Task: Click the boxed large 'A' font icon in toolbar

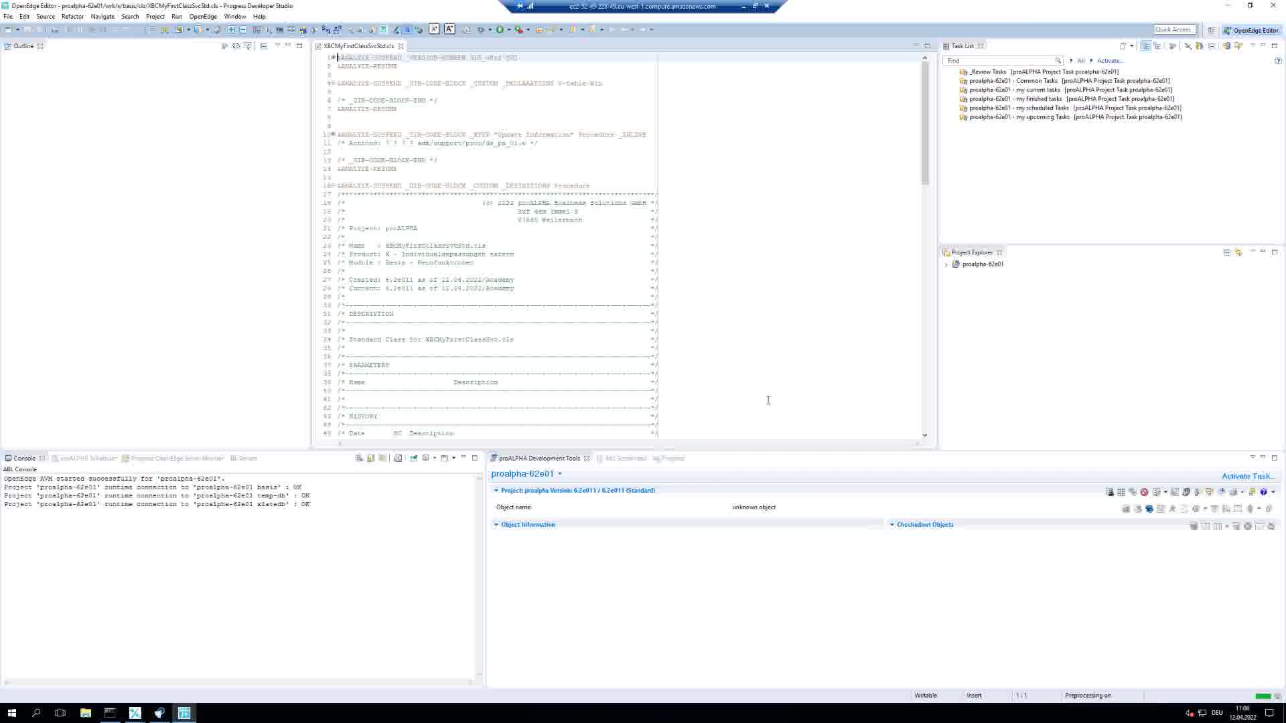Action: (449, 29)
